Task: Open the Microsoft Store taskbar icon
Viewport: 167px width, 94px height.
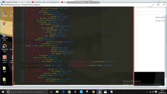Action: 69,92
